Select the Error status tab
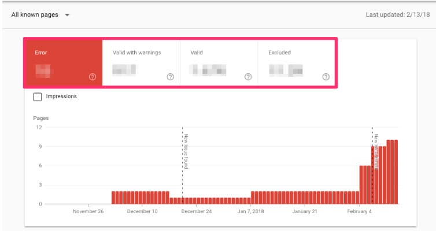 coord(64,62)
